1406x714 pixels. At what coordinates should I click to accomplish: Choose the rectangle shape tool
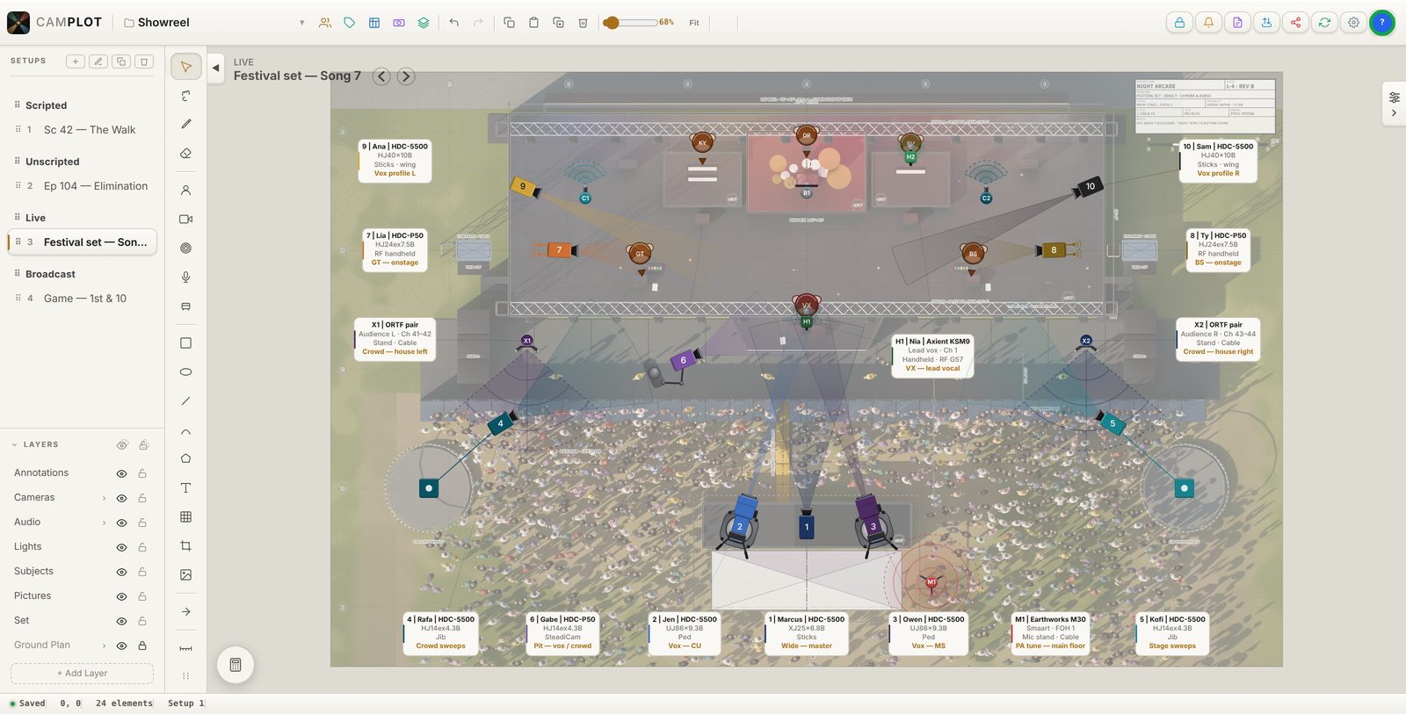click(185, 343)
